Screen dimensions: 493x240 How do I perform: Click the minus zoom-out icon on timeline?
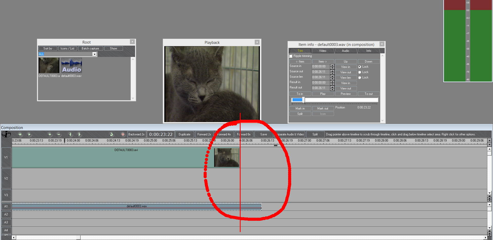click(59, 134)
